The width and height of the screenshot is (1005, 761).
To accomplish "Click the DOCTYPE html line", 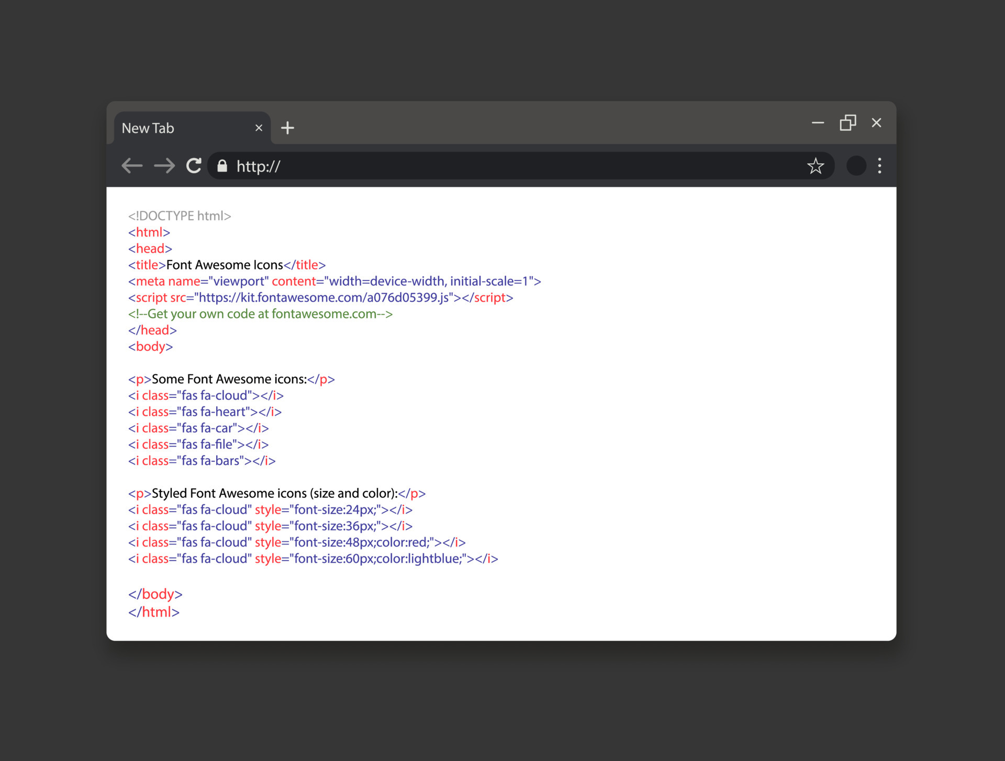I will coord(180,216).
